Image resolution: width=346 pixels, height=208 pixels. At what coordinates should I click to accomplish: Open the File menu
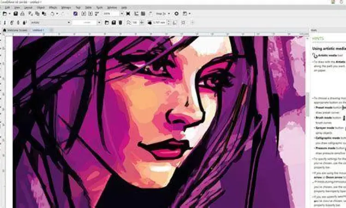(6, 8)
